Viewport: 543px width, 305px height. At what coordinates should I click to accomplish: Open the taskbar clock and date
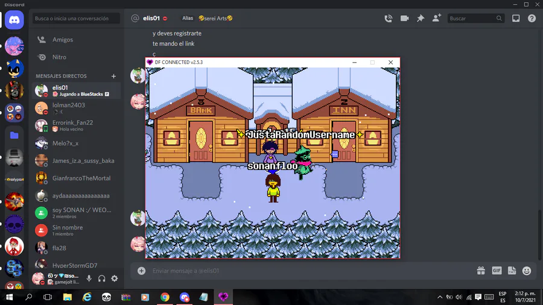coord(525,297)
